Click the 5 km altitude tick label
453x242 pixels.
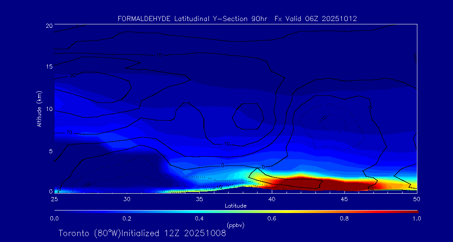(49, 151)
